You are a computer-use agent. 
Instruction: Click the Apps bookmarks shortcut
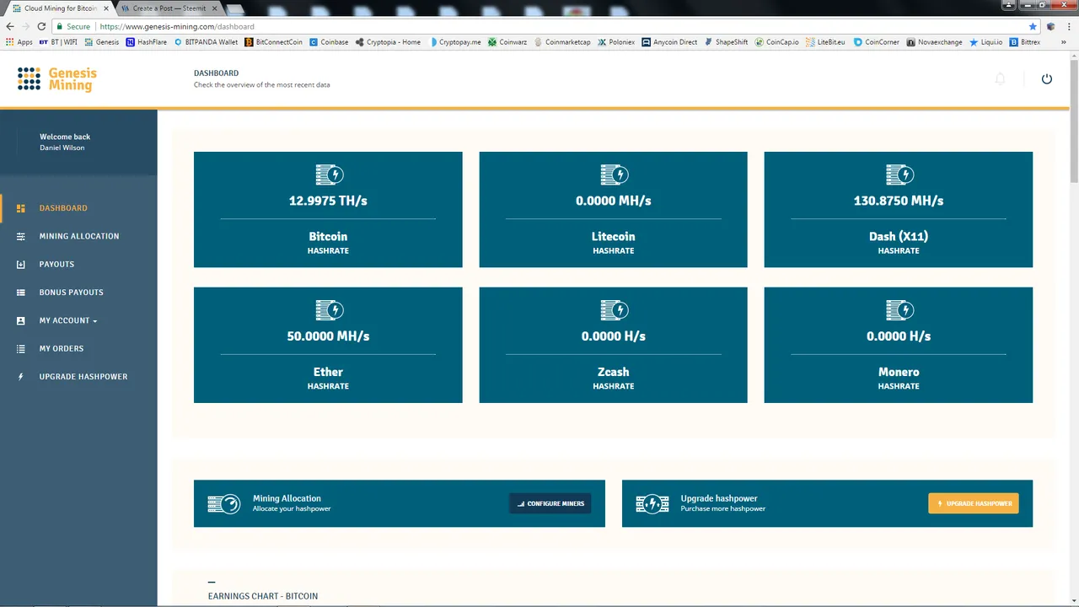(19, 42)
